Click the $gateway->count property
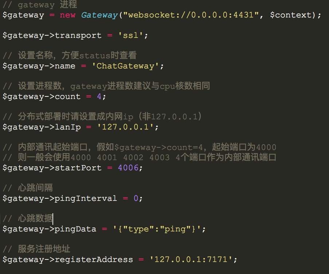This screenshot has height=274, width=329. [x=42, y=96]
